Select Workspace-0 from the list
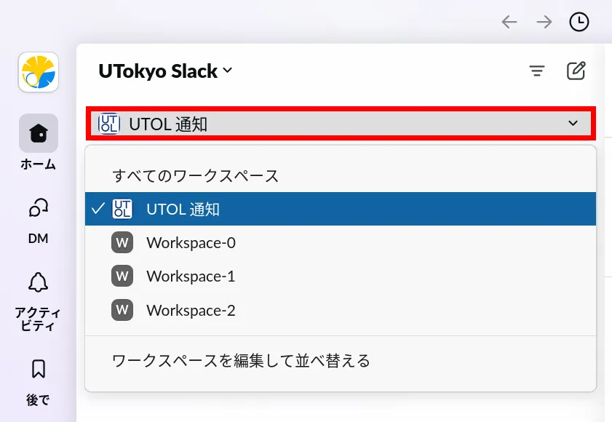The width and height of the screenshot is (612, 422). (191, 243)
